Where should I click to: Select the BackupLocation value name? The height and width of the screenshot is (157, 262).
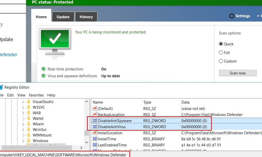pos(111,115)
